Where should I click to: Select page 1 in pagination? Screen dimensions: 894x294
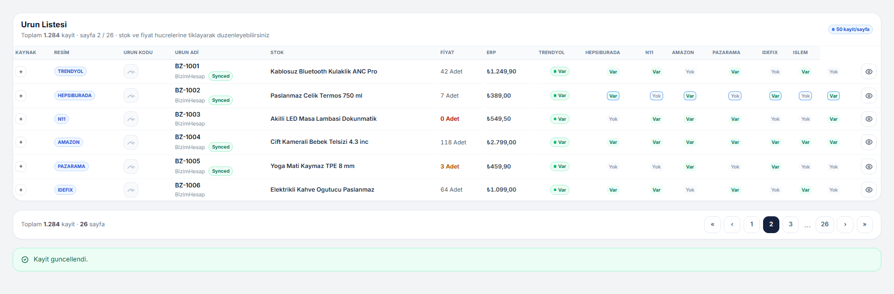[751, 224]
